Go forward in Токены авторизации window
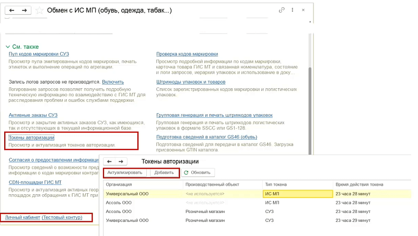The width and height of the screenshot is (418, 236). pos(121,161)
